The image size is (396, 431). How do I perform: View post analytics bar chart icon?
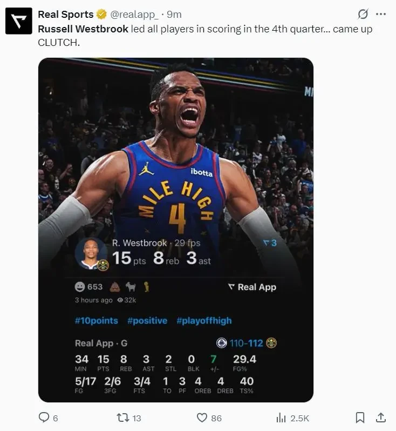(x=281, y=418)
